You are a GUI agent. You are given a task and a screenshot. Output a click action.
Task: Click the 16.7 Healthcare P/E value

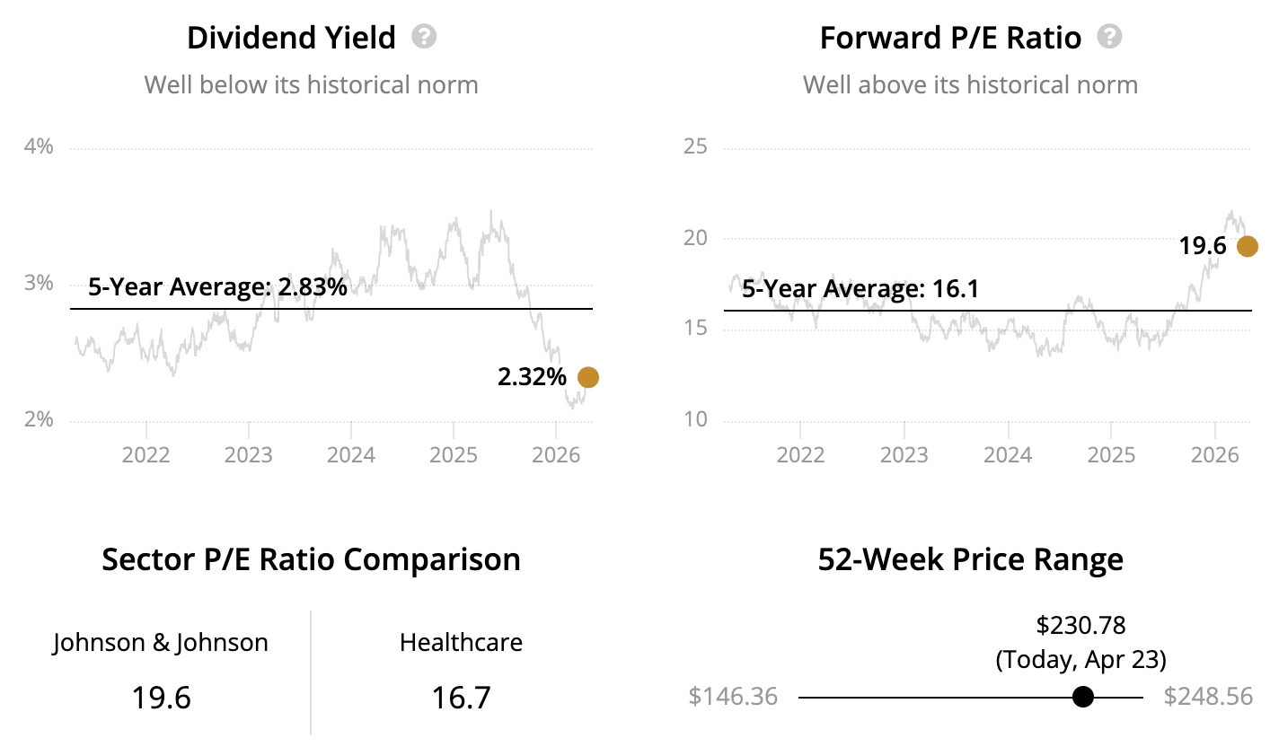[461, 698]
